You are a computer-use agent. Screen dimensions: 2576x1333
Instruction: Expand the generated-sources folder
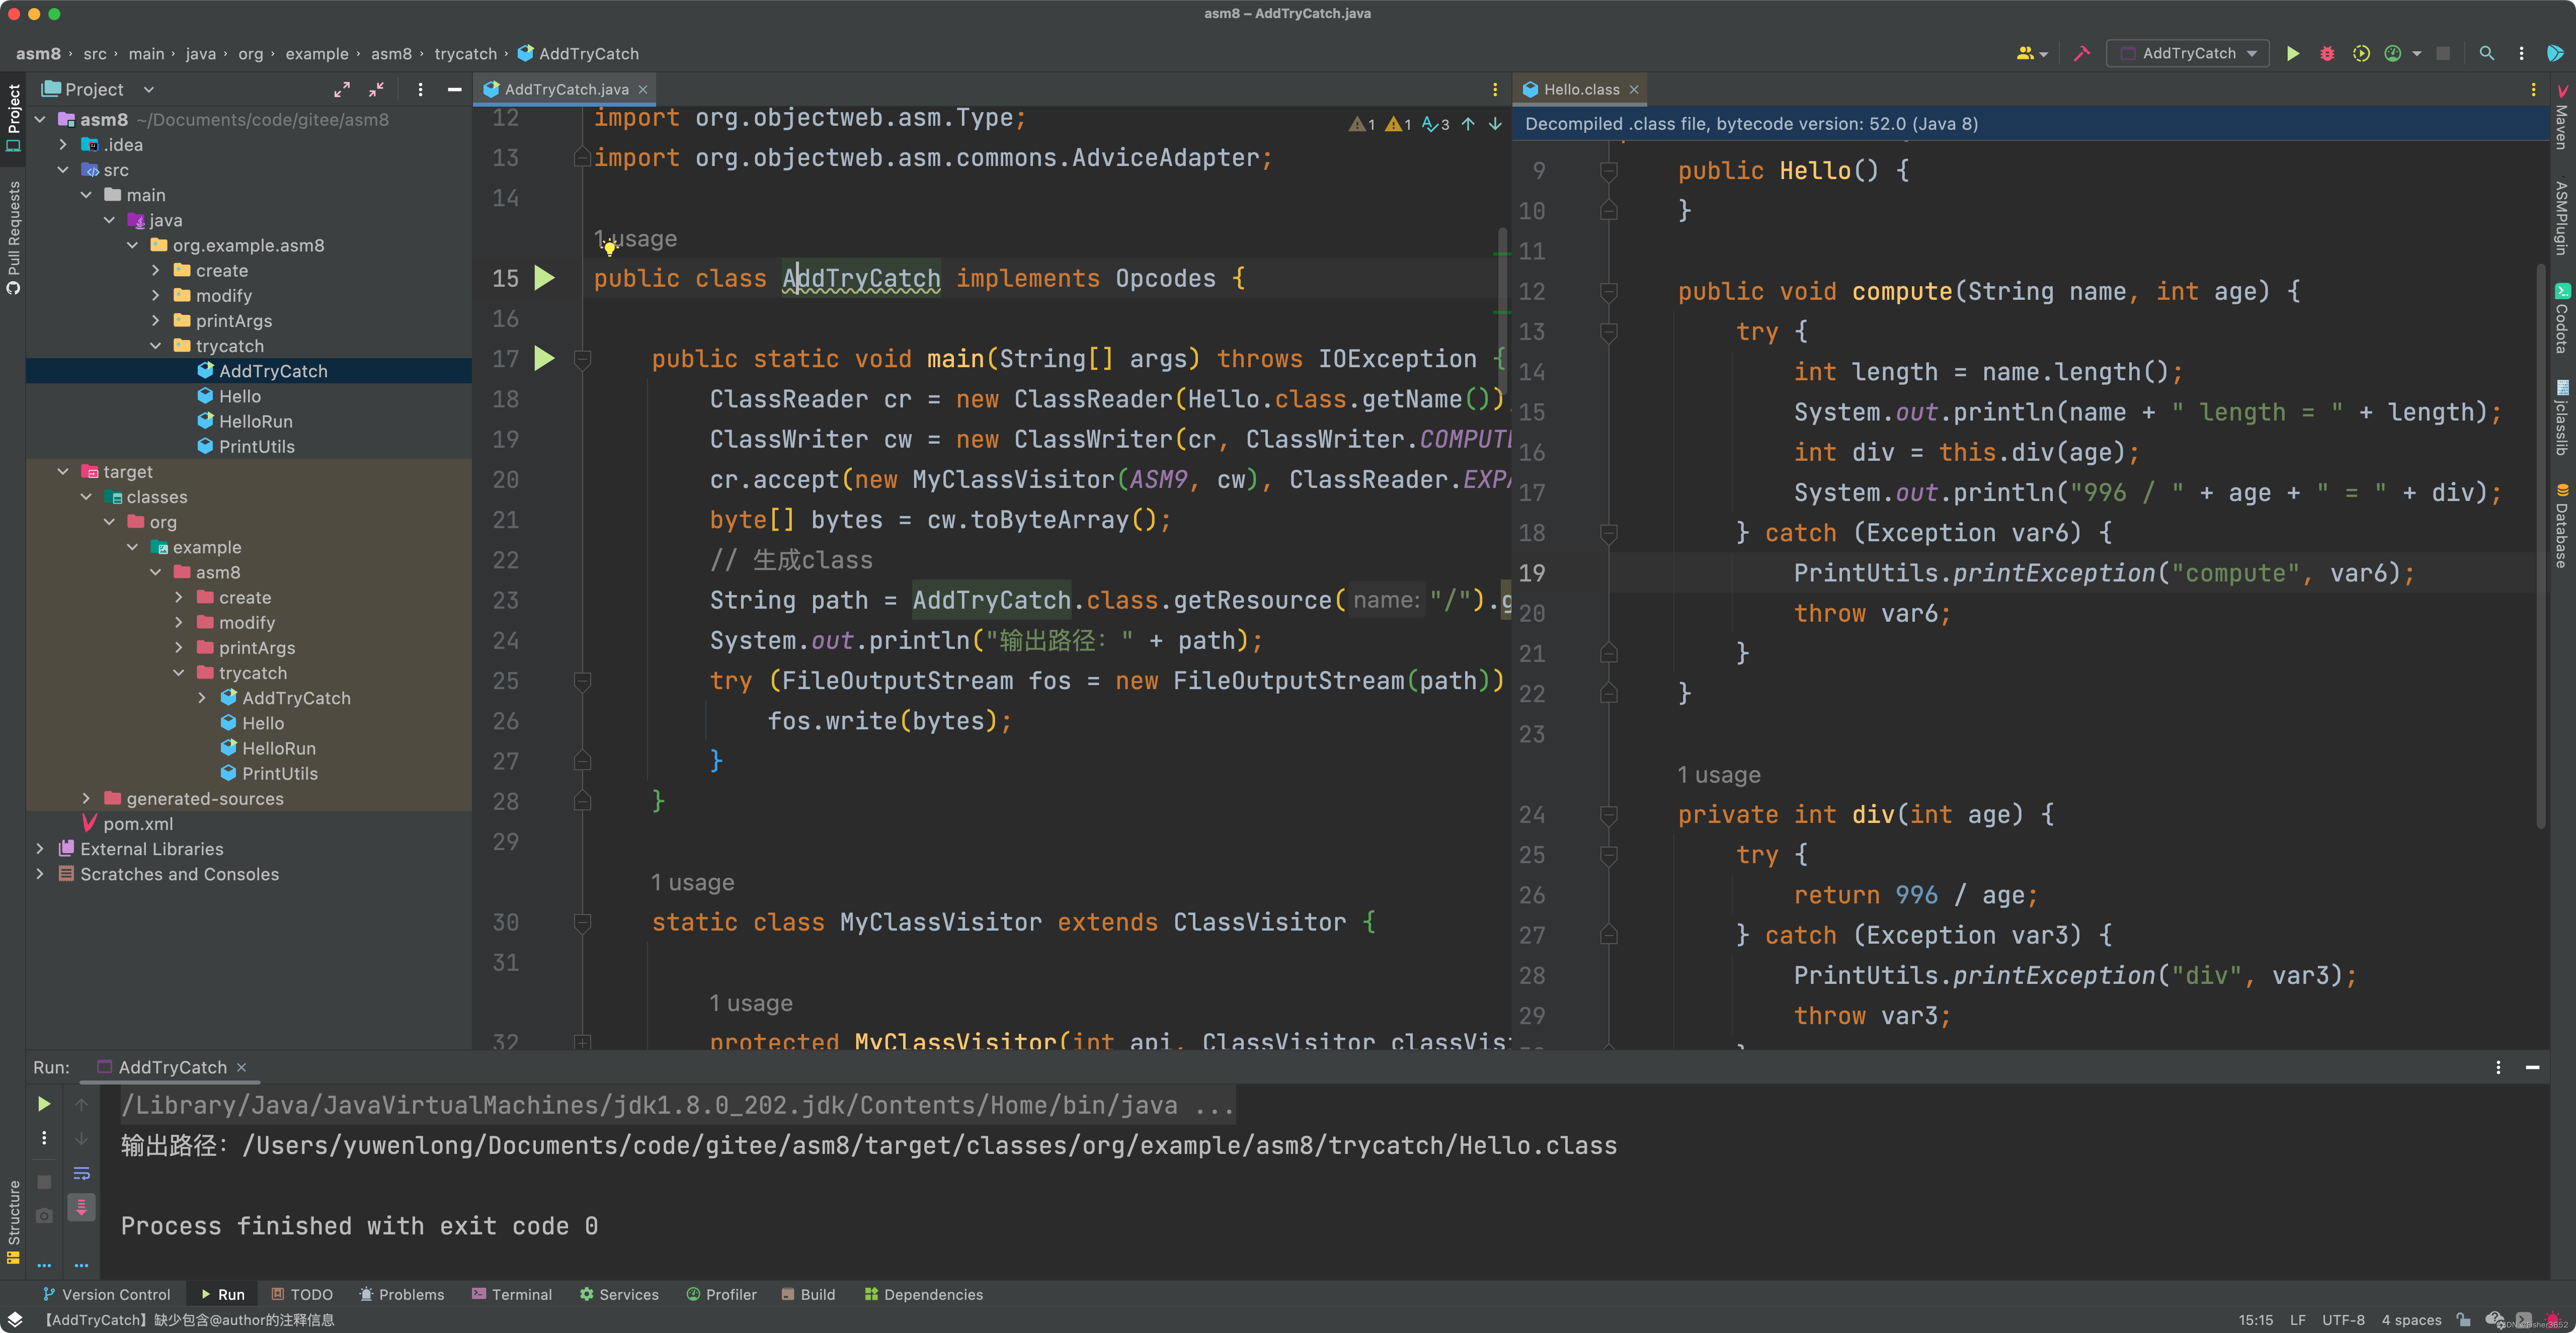86,798
